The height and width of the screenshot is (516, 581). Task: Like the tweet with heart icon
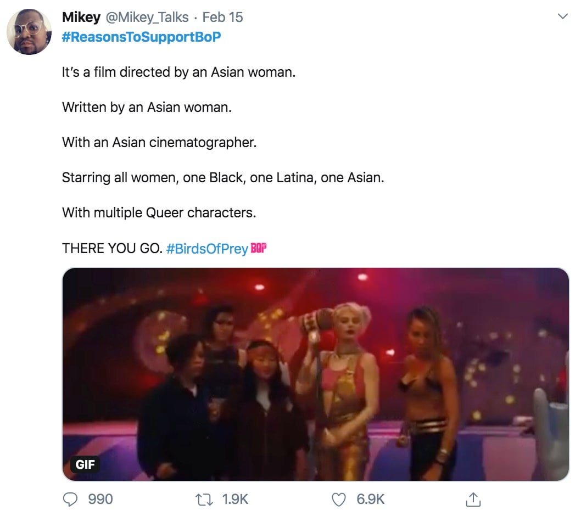point(339,500)
